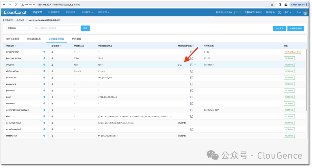Expand the full dbs value
The width and height of the screenshot is (312, 168).
(171, 117)
